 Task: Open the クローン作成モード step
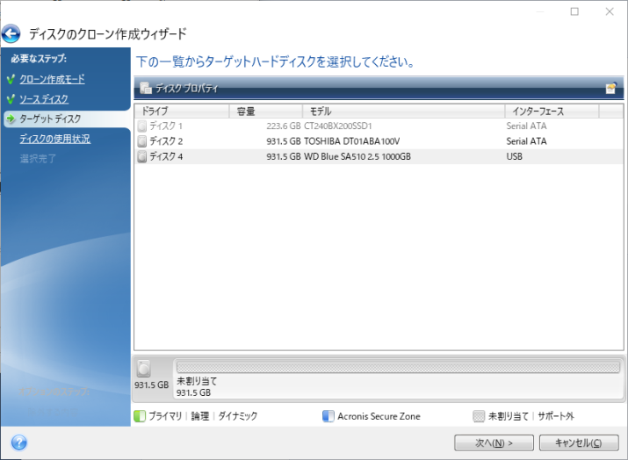(x=53, y=79)
